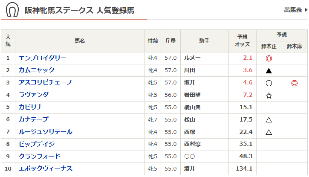The height and width of the screenshot is (177, 309).
Task: Click the star mark for ラヴァンダ
Action: point(269,95)
